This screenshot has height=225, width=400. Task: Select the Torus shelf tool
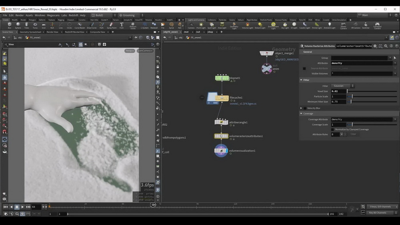[x=35, y=25]
